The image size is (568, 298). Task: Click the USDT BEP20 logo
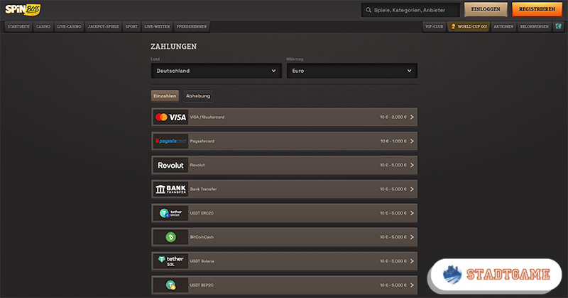[x=170, y=285]
